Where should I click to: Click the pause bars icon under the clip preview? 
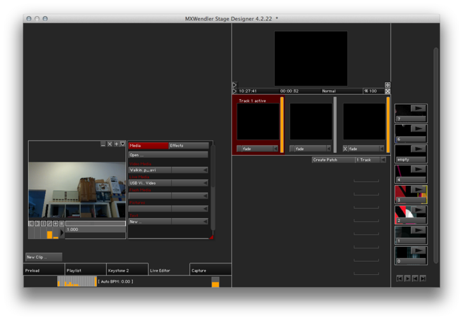[62, 223]
